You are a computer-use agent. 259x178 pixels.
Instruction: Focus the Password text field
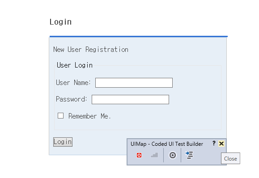(x=130, y=99)
